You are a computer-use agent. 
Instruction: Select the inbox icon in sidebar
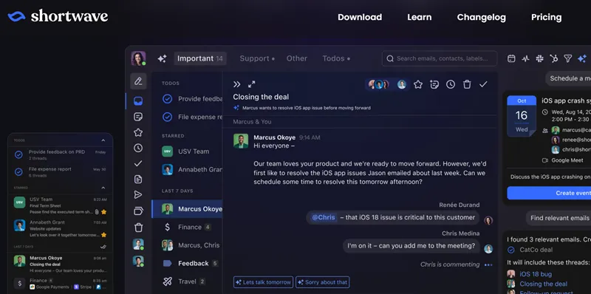[x=138, y=101]
